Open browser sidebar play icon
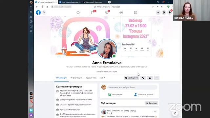 (31, 22)
